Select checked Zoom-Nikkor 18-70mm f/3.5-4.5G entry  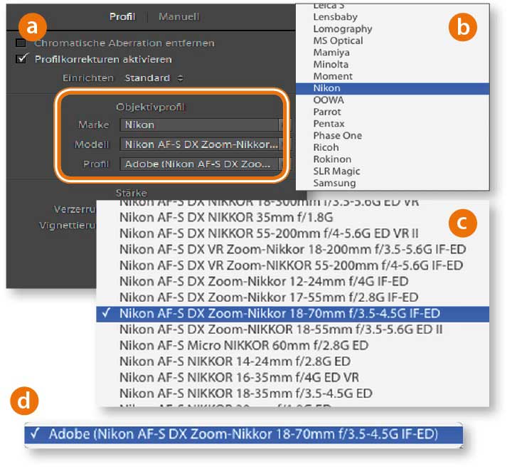[x=293, y=314]
